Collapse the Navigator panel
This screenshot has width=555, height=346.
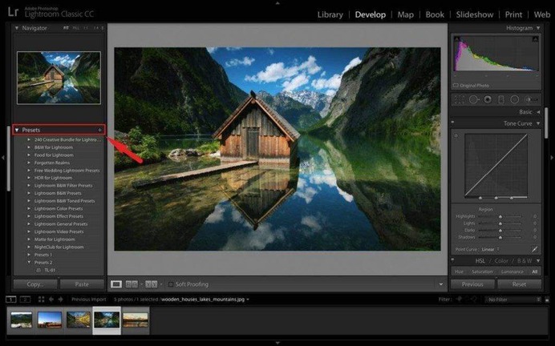click(x=17, y=28)
